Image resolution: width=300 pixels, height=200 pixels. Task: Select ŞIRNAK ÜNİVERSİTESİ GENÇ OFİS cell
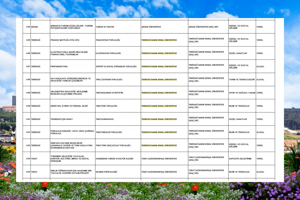tap(208, 27)
